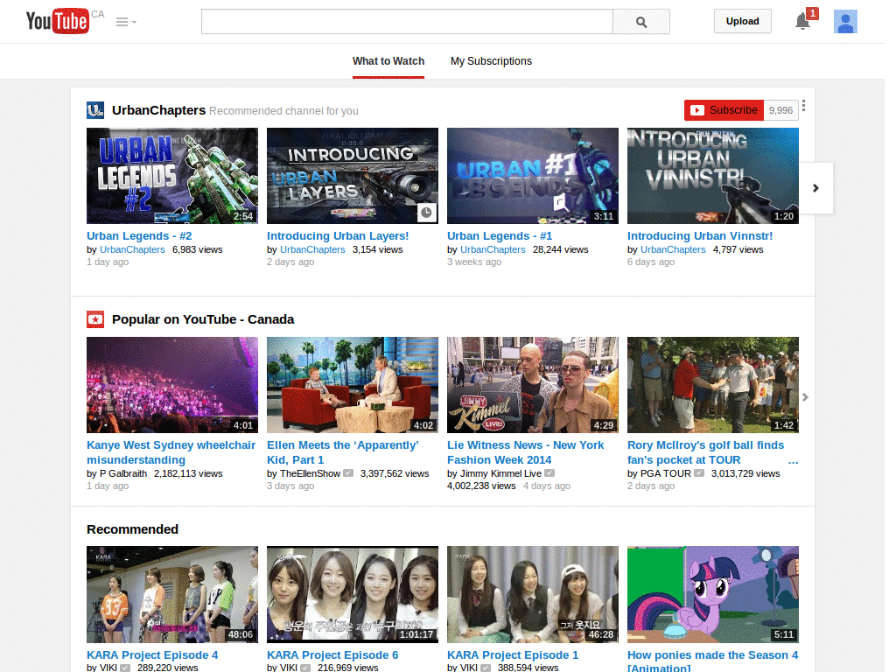Click 'KARA Project Episode 4' title
The height and width of the screenshot is (672, 896).
pyautogui.click(x=152, y=655)
